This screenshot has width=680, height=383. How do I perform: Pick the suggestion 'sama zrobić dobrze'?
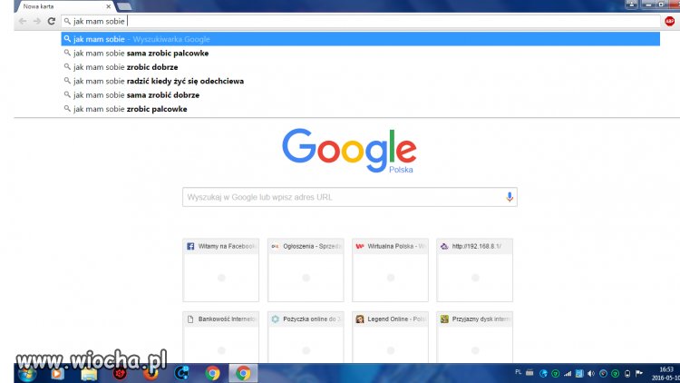(360, 94)
